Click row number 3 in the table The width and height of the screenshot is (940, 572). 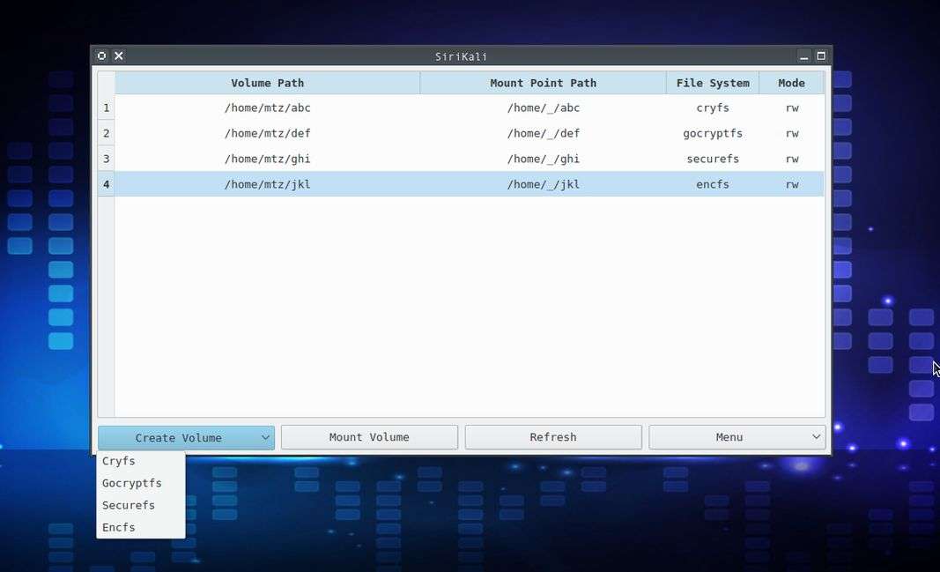point(106,159)
